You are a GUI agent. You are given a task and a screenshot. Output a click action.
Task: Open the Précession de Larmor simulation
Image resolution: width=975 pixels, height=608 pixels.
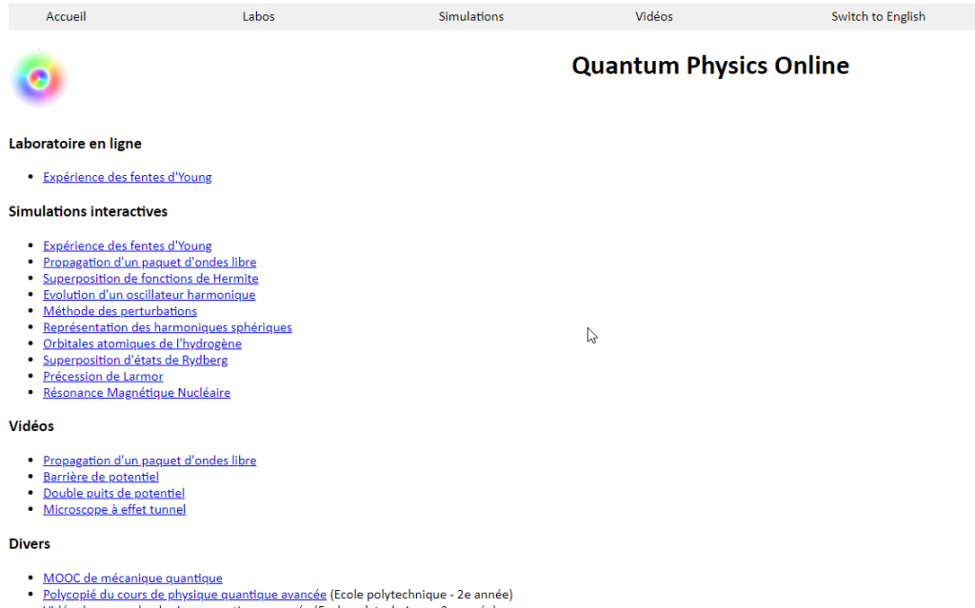coord(103,376)
